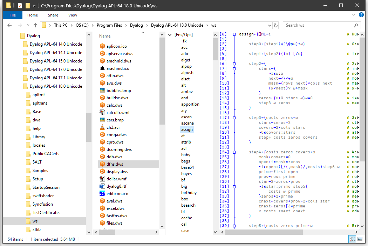Open the address bar history dropdown
The width and height of the screenshot is (368, 246).
tap(269, 25)
